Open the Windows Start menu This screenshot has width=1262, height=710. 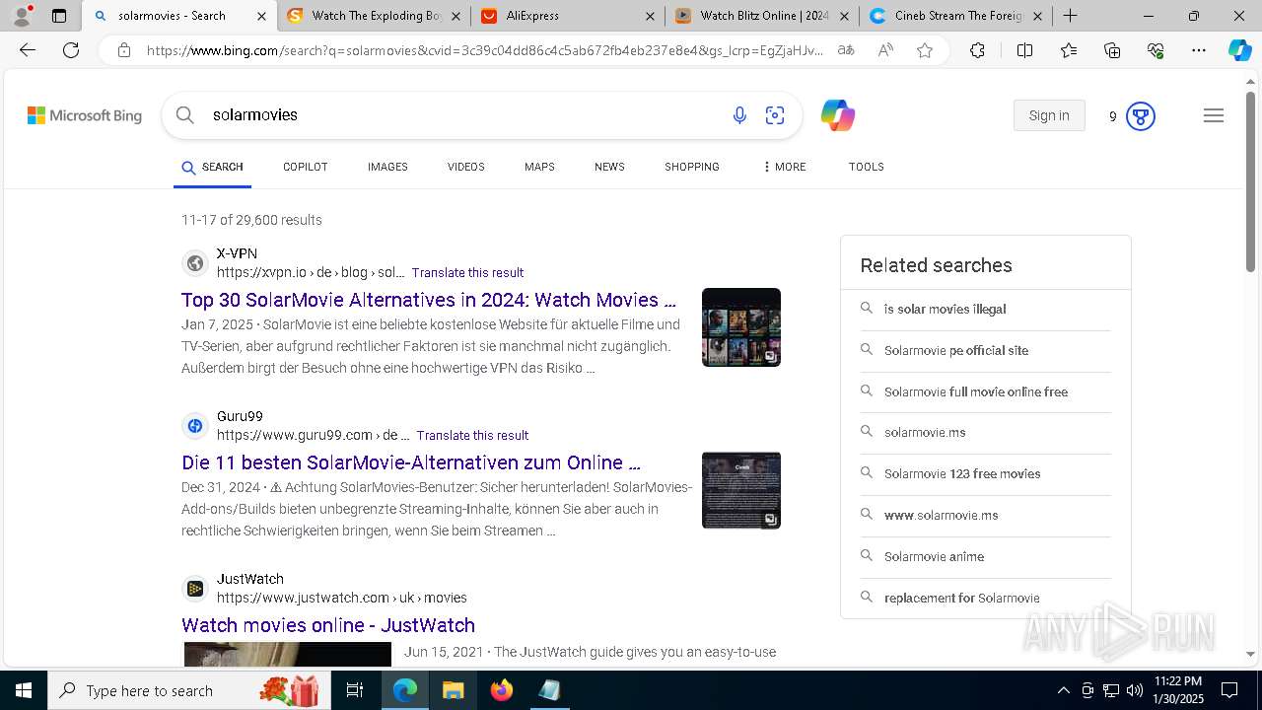(x=24, y=690)
